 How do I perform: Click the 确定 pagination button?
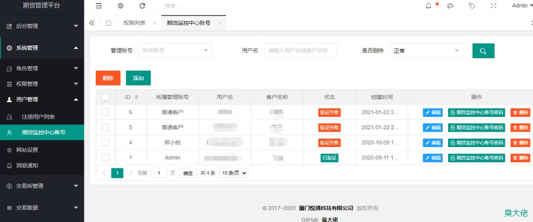click(x=188, y=173)
